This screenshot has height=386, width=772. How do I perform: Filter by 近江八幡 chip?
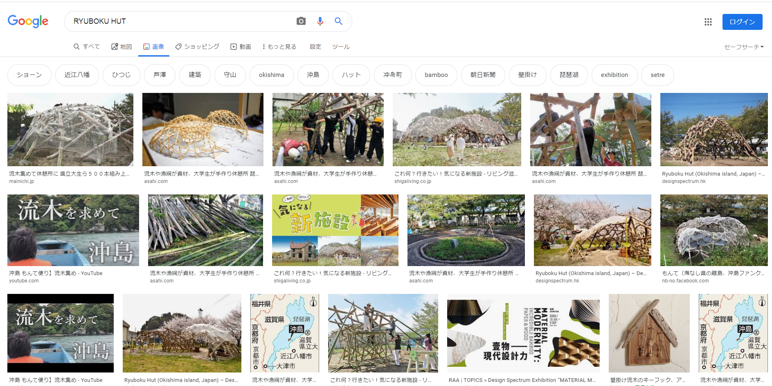coord(77,75)
